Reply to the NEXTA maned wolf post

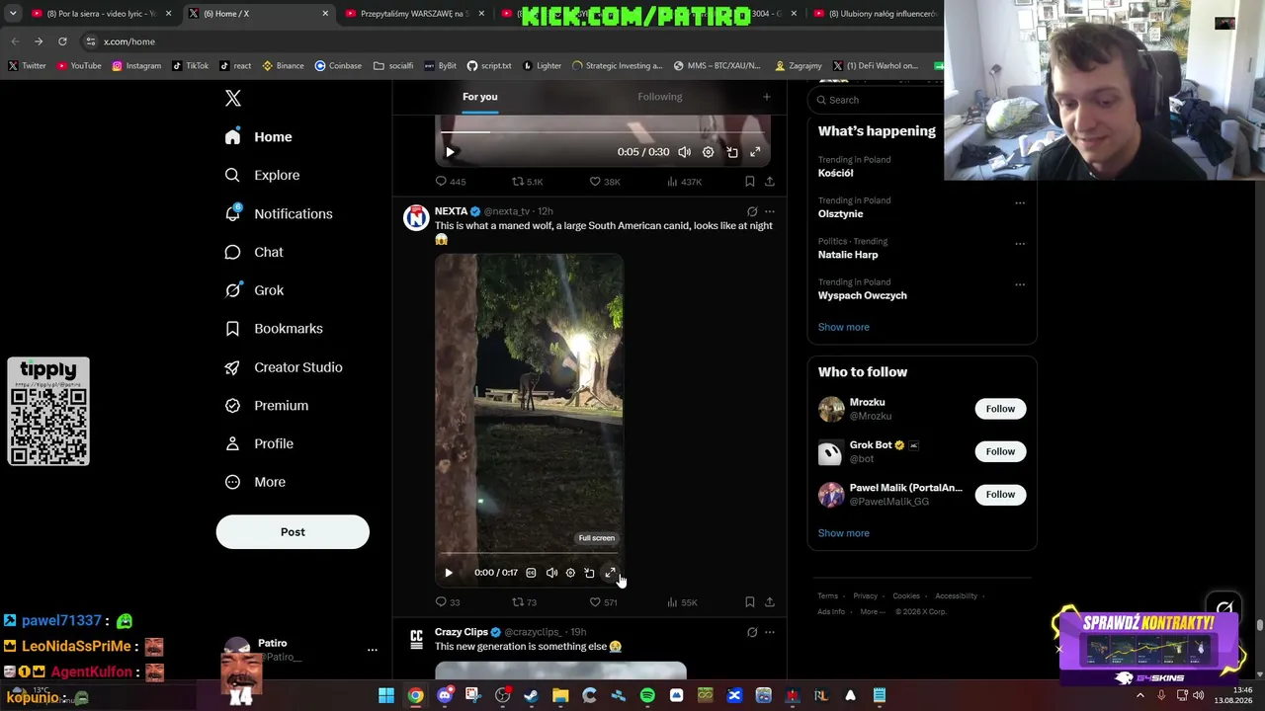[x=448, y=602]
